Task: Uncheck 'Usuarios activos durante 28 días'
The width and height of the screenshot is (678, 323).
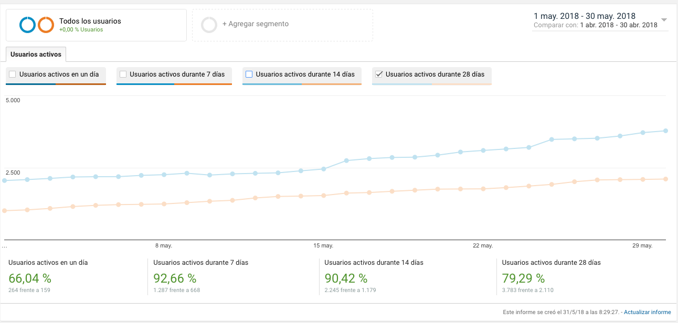Action: 379,74
